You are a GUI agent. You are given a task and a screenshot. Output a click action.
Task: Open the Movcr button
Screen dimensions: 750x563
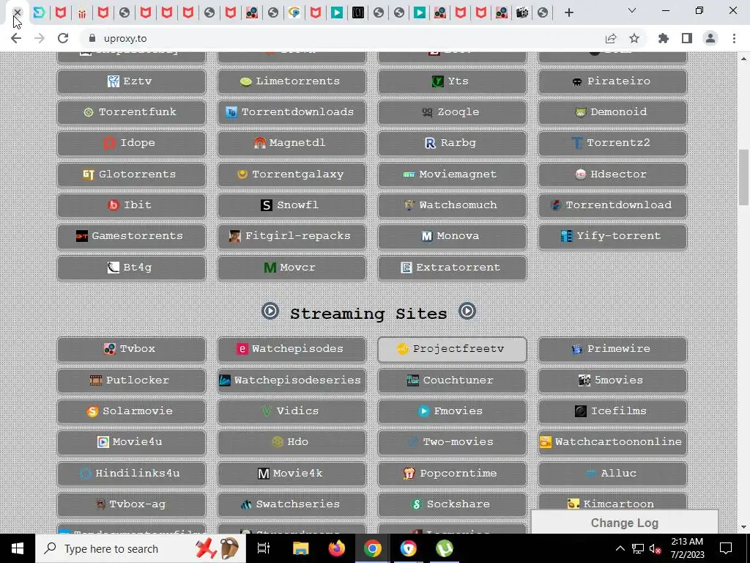(292, 268)
